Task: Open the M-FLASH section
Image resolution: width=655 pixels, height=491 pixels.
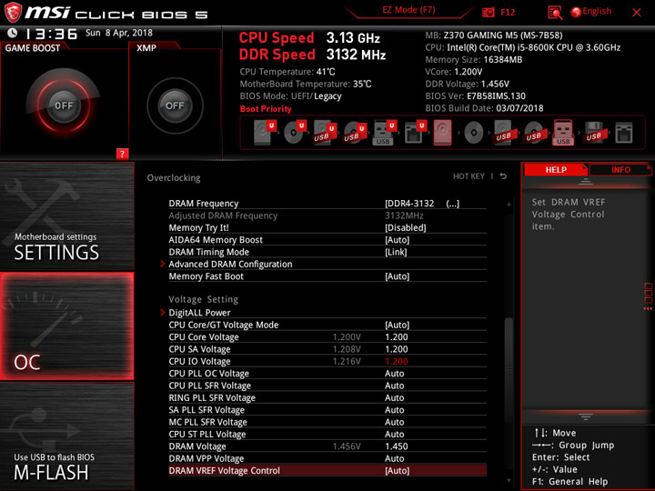Action: tap(66, 436)
